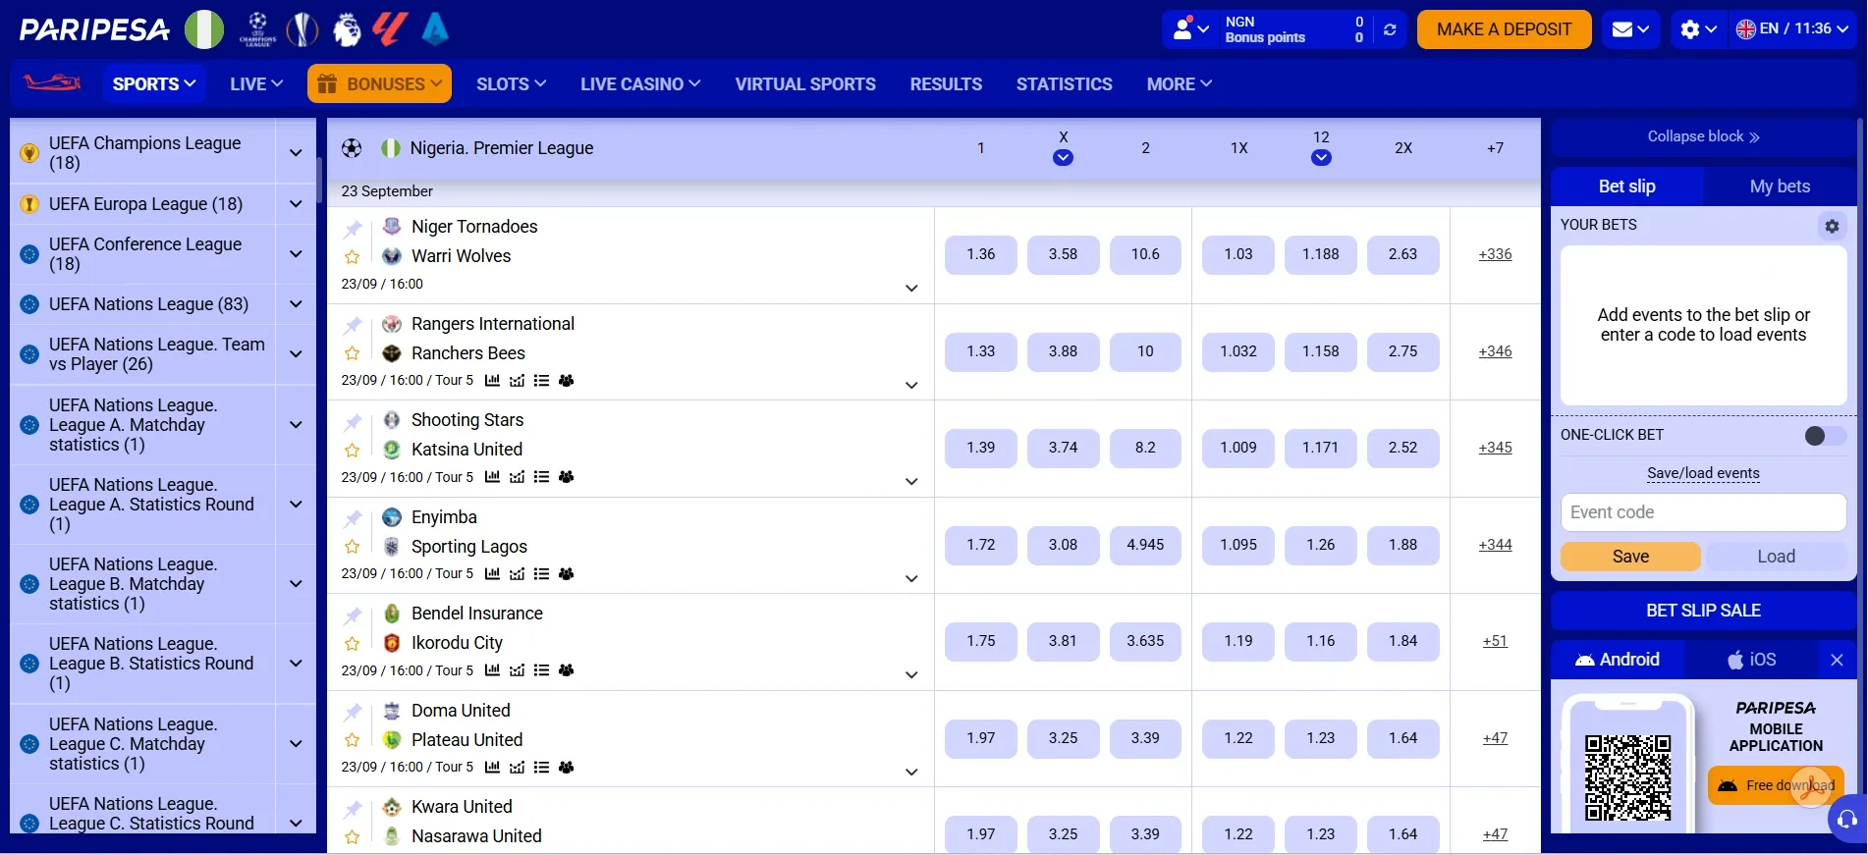
Task: Refresh the account balance
Action: [x=1390, y=29]
